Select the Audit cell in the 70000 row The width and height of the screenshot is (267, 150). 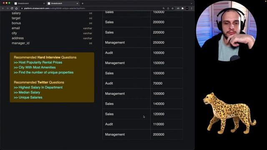(x=126, y=83)
